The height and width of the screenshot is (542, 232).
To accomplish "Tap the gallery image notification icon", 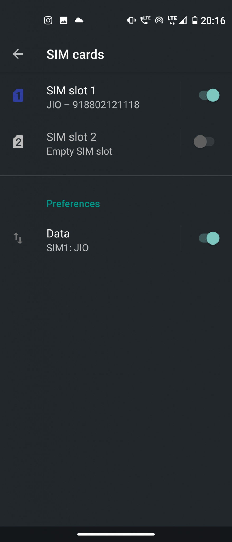I will [x=63, y=20].
